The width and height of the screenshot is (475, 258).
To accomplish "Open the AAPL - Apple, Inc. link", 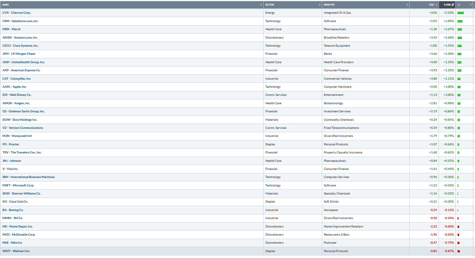I will pos(15,87).
